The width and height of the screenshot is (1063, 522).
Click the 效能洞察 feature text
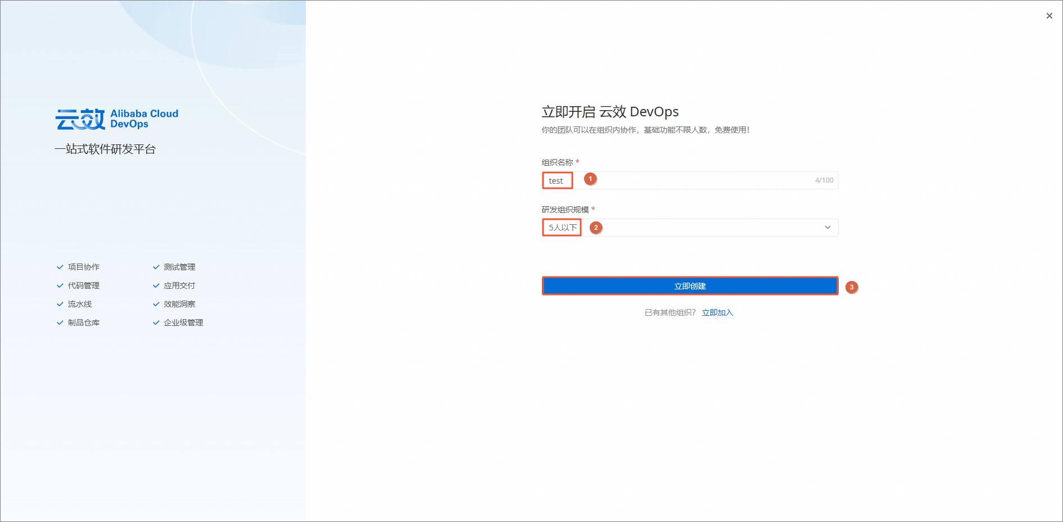coord(179,305)
